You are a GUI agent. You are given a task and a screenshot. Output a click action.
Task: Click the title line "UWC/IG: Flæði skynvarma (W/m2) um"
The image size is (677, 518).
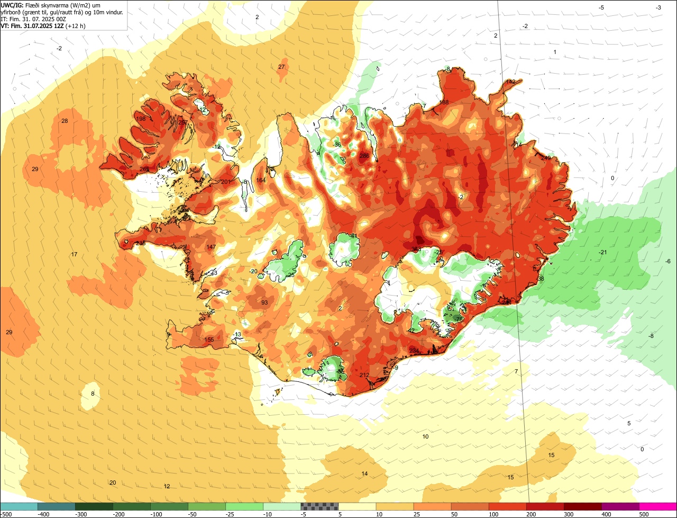[51, 5]
